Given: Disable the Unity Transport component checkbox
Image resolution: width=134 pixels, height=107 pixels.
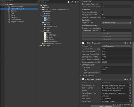Looking at the screenshot, I should click(x=86, y=43).
